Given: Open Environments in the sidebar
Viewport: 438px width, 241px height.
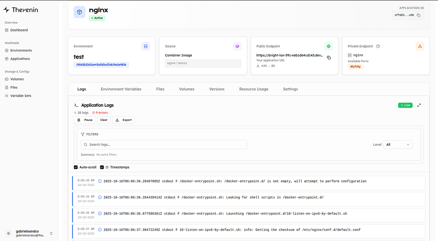Looking at the screenshot, I should tap(19, 51).
